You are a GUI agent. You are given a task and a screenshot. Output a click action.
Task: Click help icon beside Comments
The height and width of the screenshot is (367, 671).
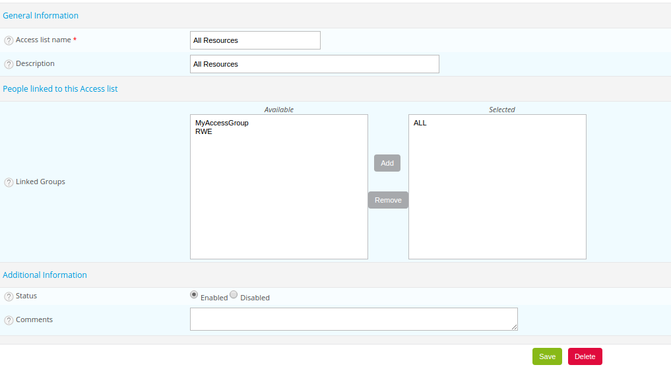pos(9,320)
